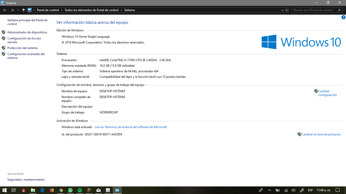Viewport: 346px width, 194px height.
Task: Open the battery status icon
Action: 278,190
